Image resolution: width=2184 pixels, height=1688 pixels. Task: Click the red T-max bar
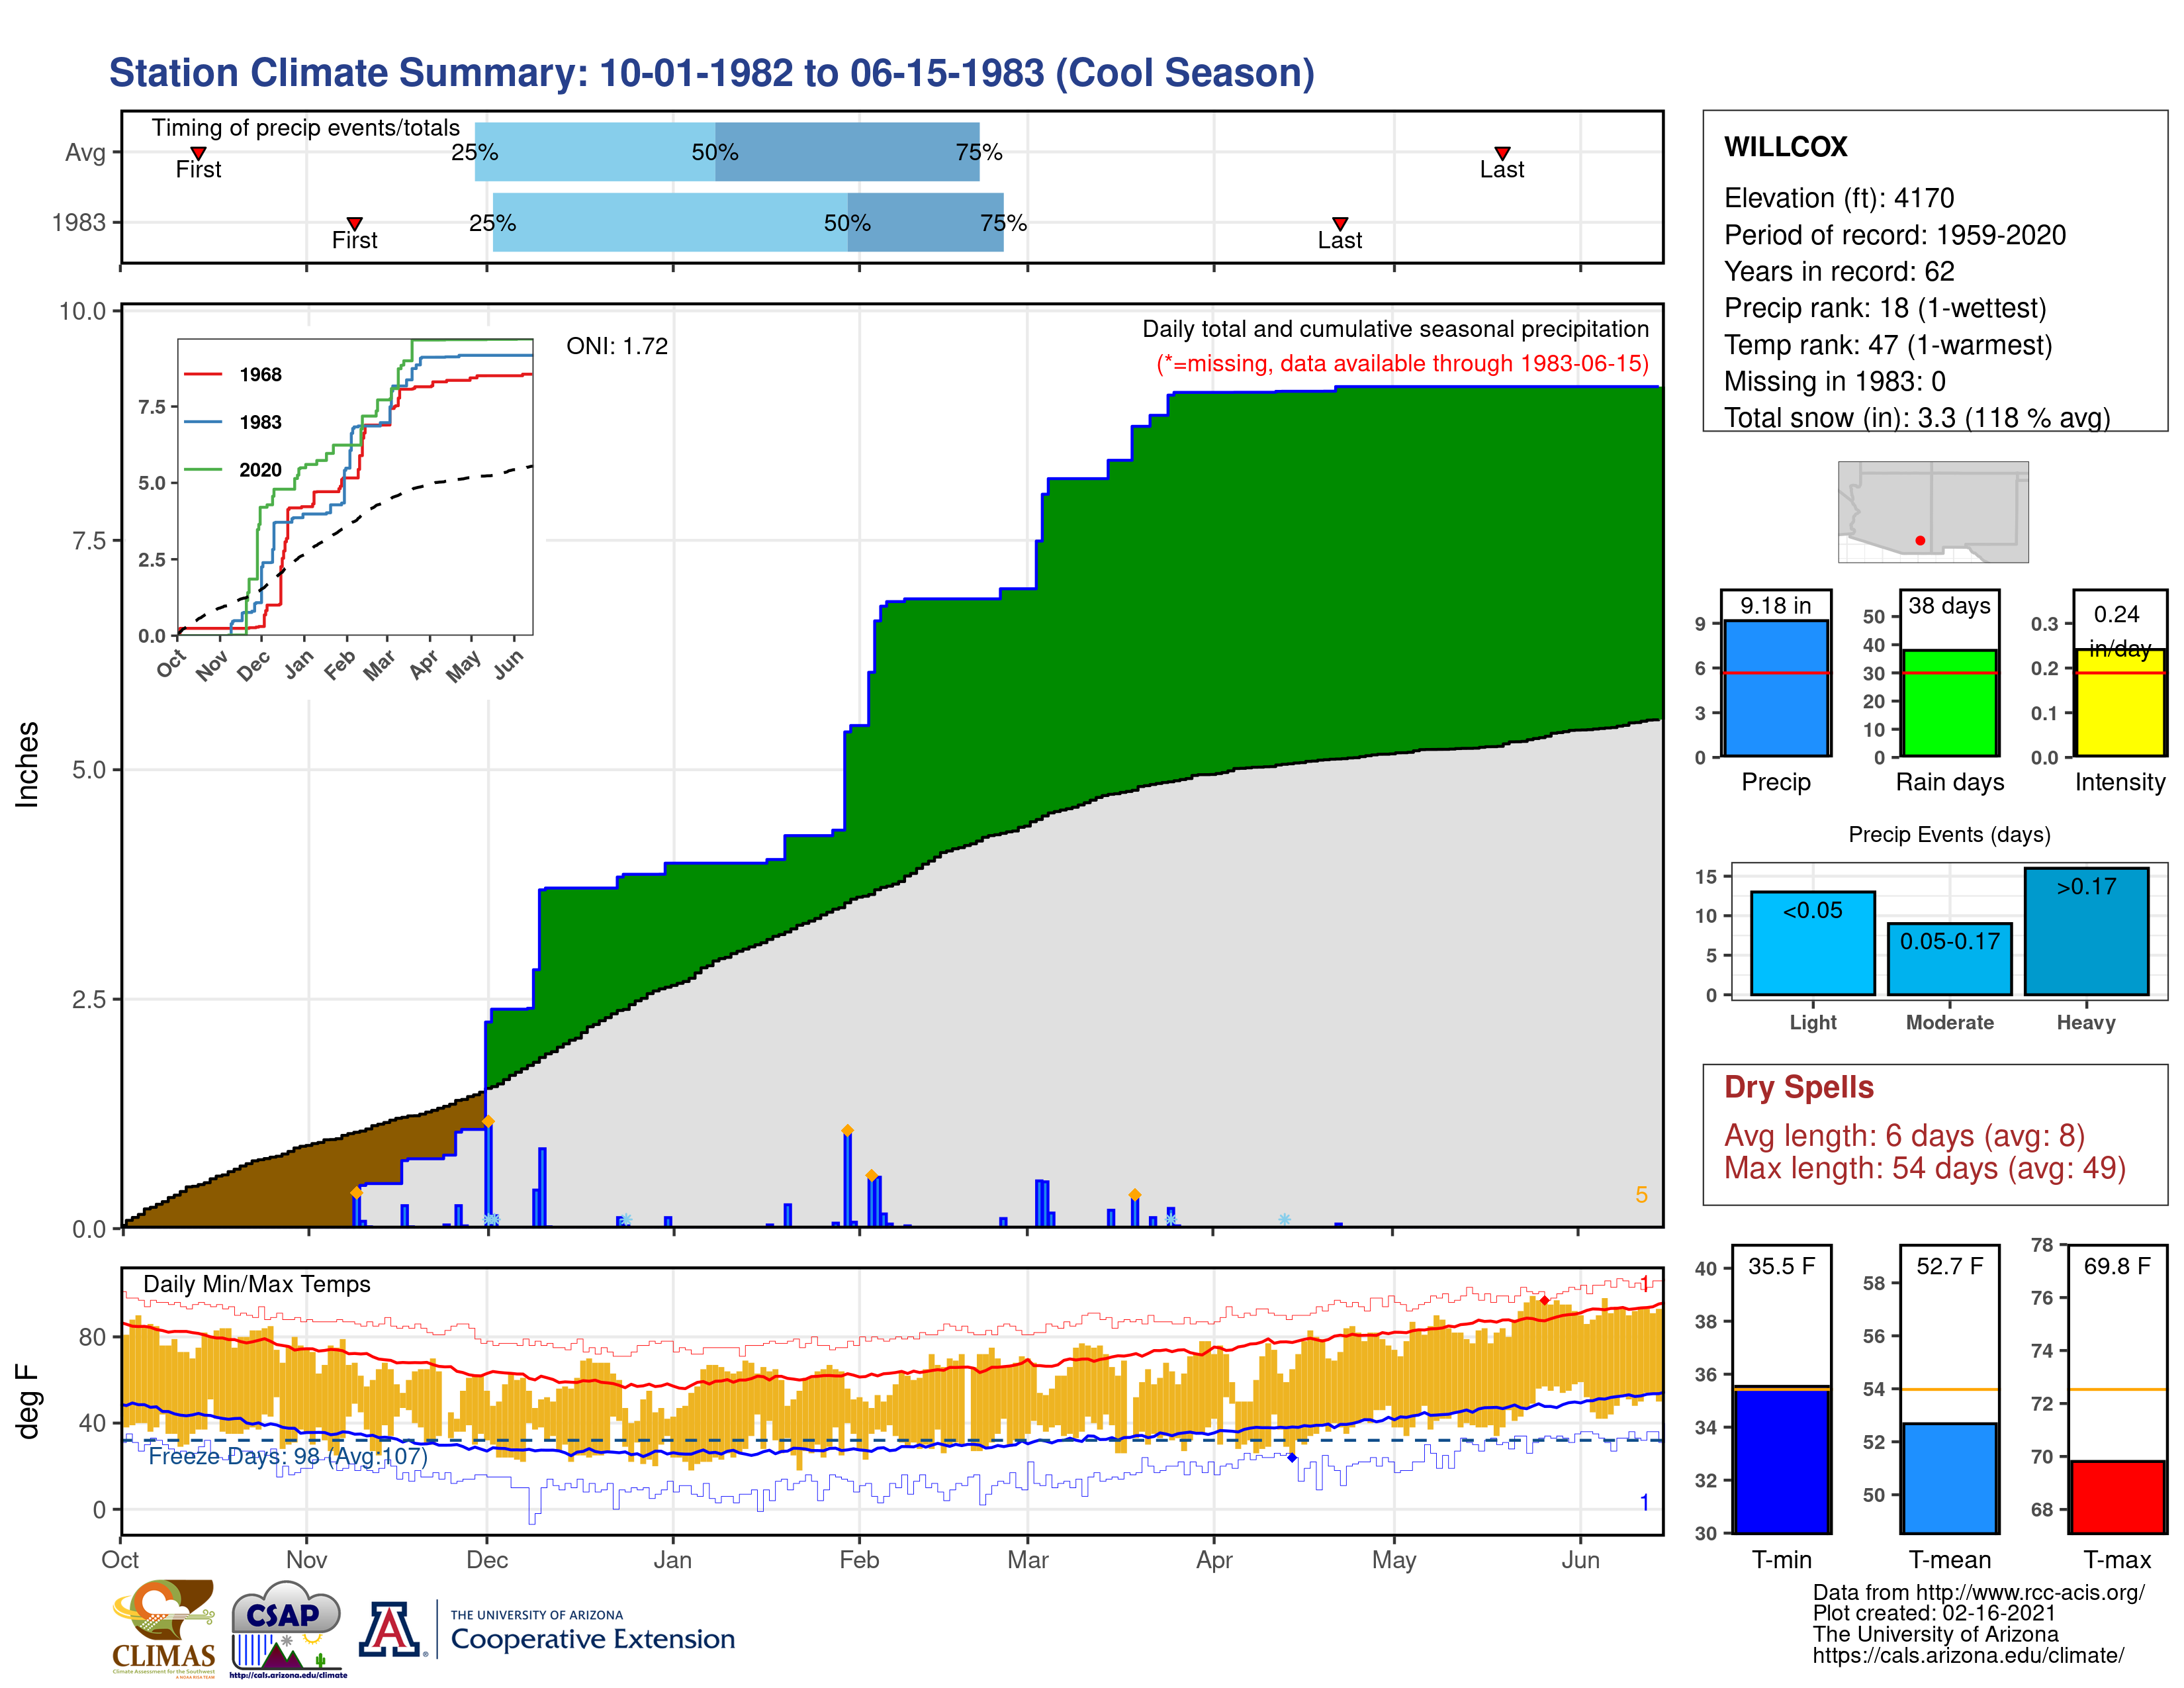pos(2117,1497)
